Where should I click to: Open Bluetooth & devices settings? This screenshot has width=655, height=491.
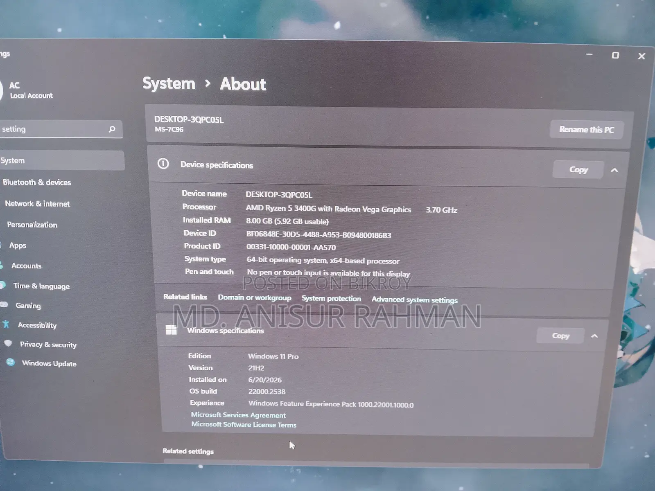[x=37, y=182]
